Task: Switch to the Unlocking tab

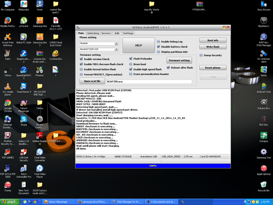Action: point(93,33)
